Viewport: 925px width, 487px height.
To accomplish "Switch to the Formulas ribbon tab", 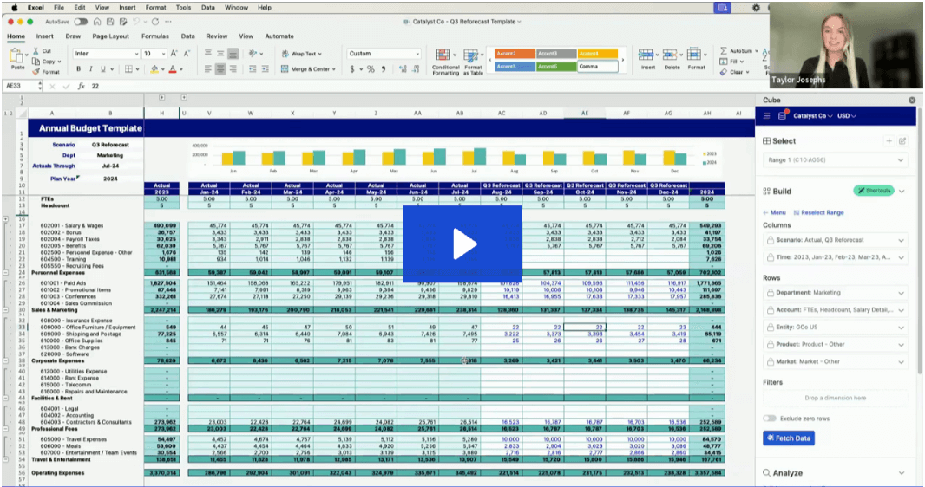I will 155,36.
